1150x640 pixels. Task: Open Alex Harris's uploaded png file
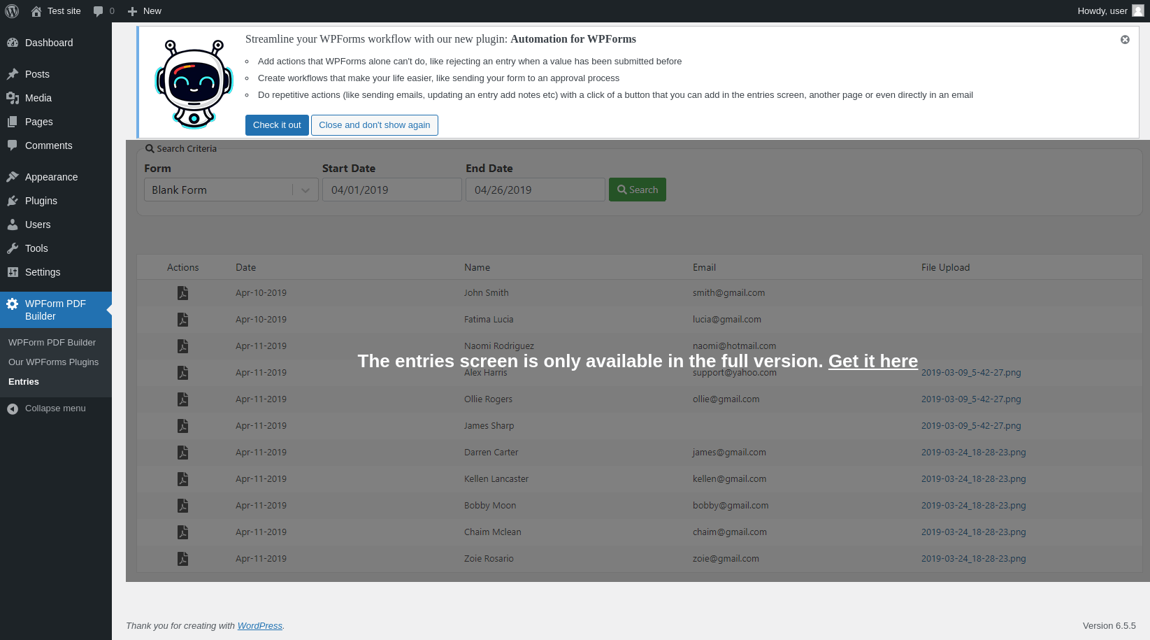click(x=971, y=373)
